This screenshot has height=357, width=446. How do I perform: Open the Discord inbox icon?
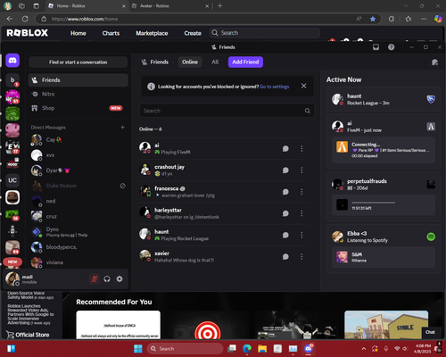(x=376, y=47)
